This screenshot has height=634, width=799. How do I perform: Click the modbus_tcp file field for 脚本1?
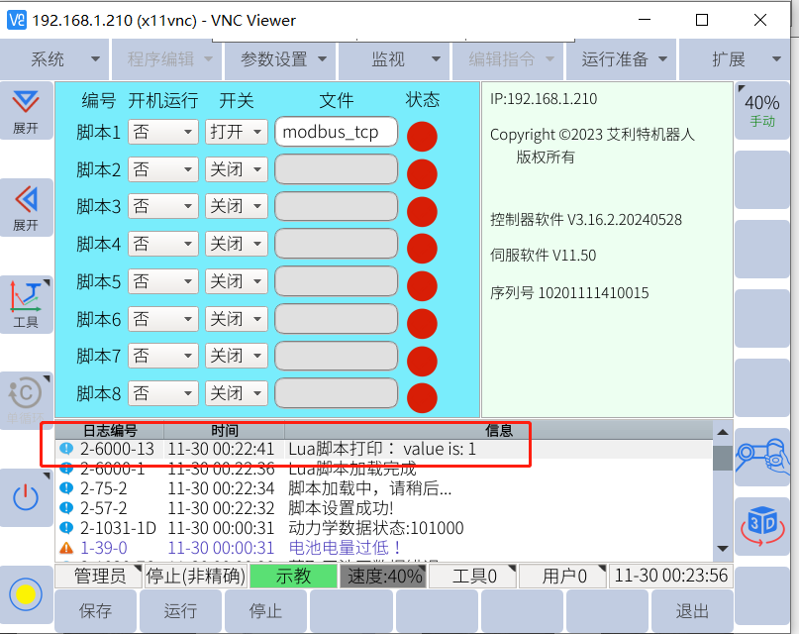(336, 132)
